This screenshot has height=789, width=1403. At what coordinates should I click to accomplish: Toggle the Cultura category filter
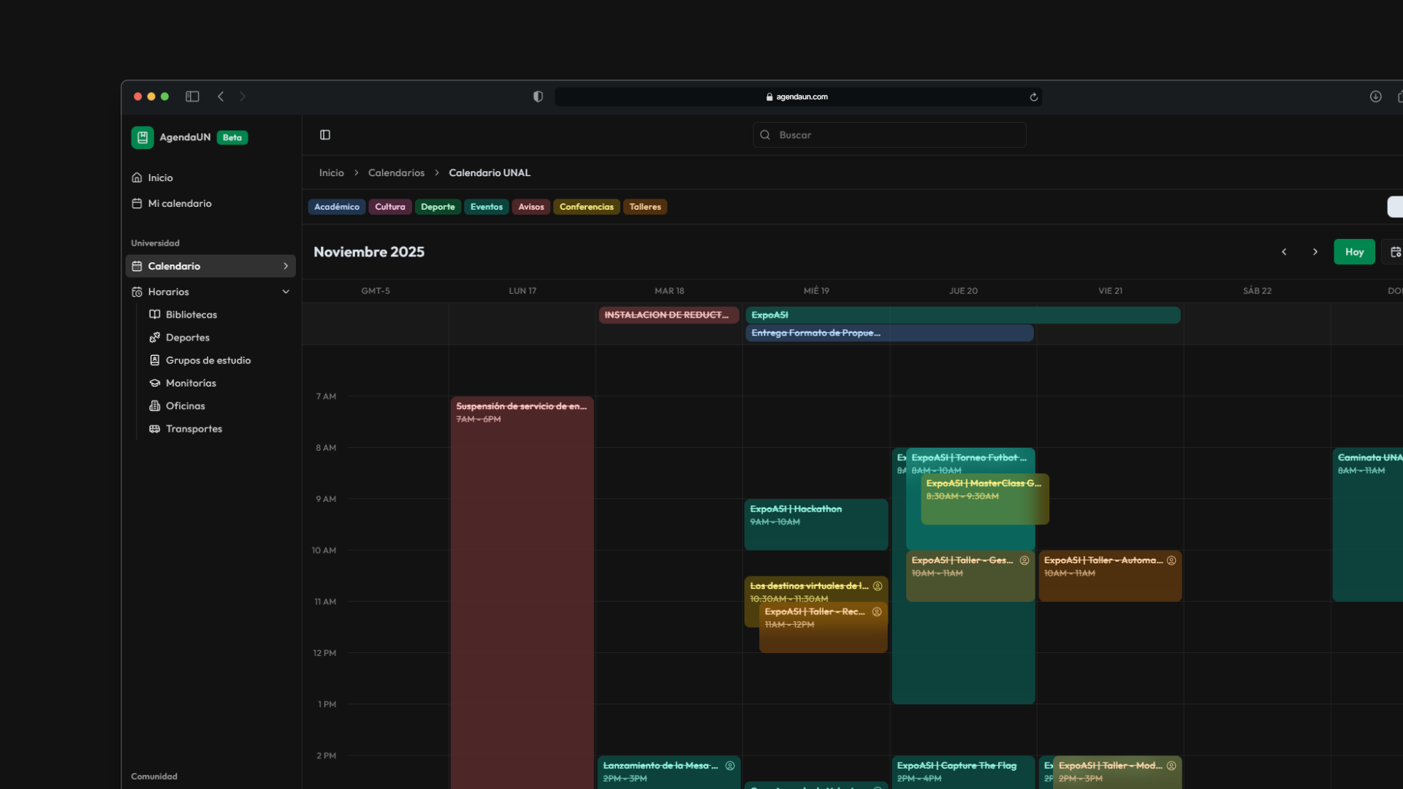389,207
